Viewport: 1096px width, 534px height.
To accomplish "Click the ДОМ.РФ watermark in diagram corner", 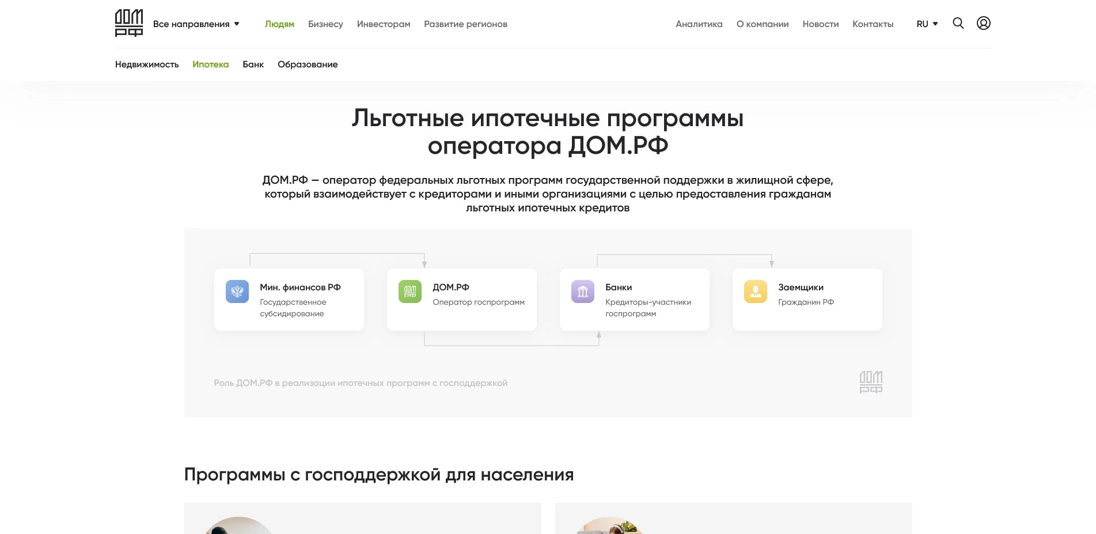I will (870, 382).
